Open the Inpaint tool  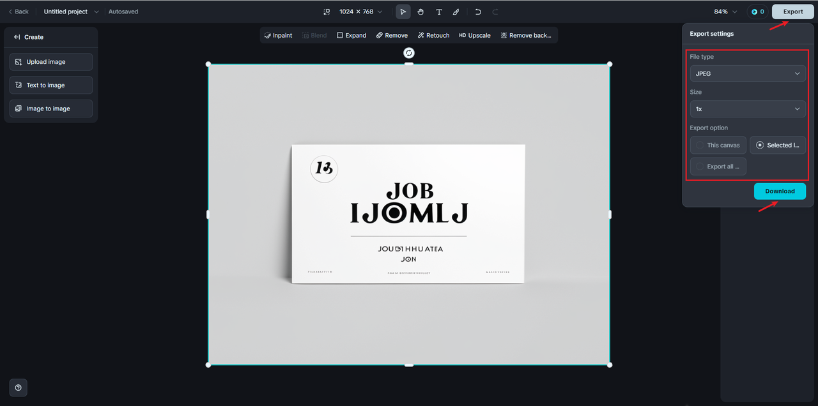pyautogui.click(x=278, y=35)
